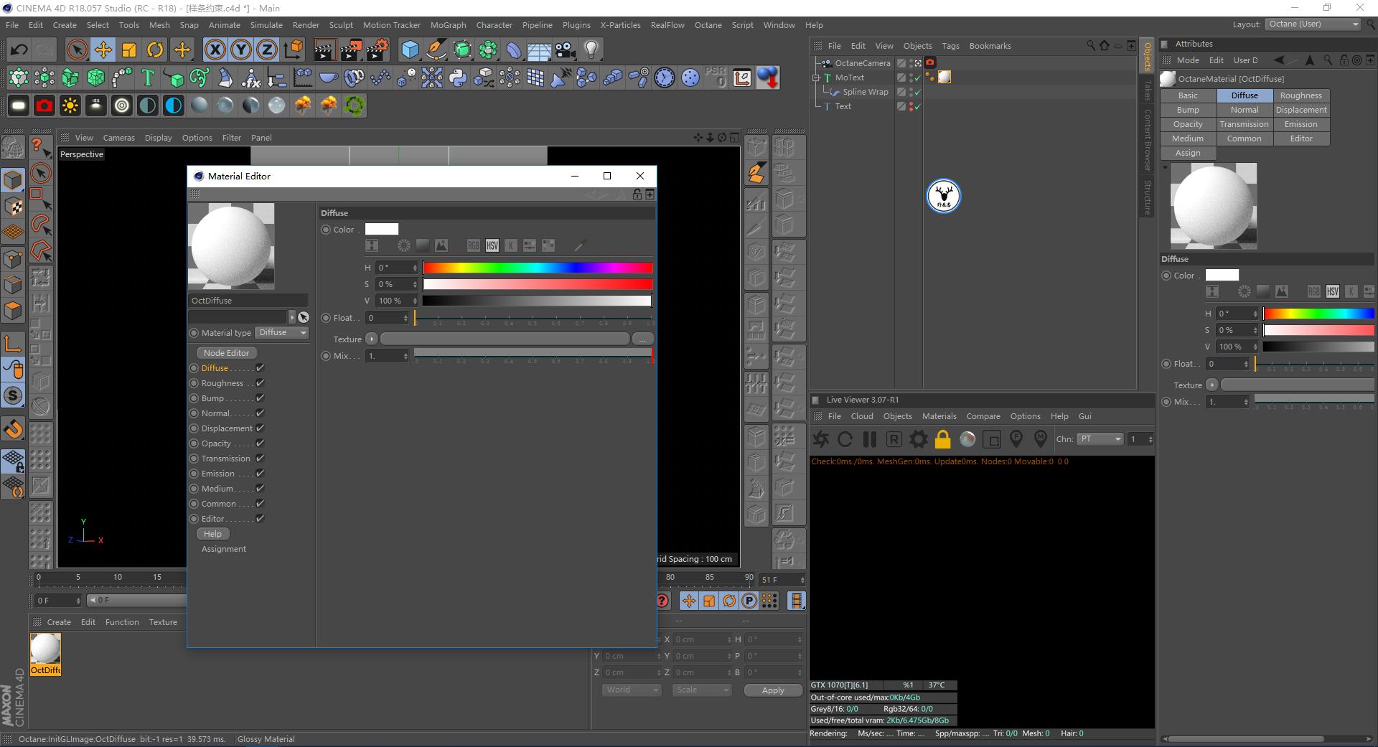Screen dimensions: 1378x747
Task: Click the Node Editor button
Action: (225, 352)
